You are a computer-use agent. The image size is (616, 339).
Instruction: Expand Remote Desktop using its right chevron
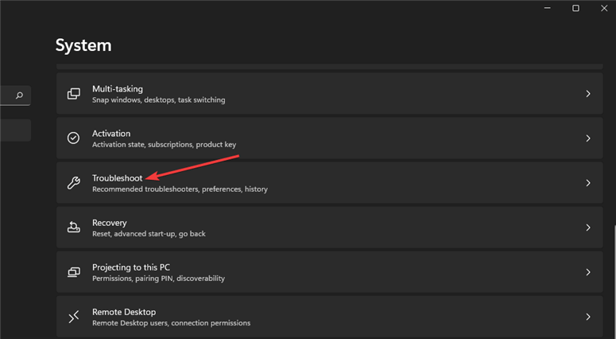point(588,317)
